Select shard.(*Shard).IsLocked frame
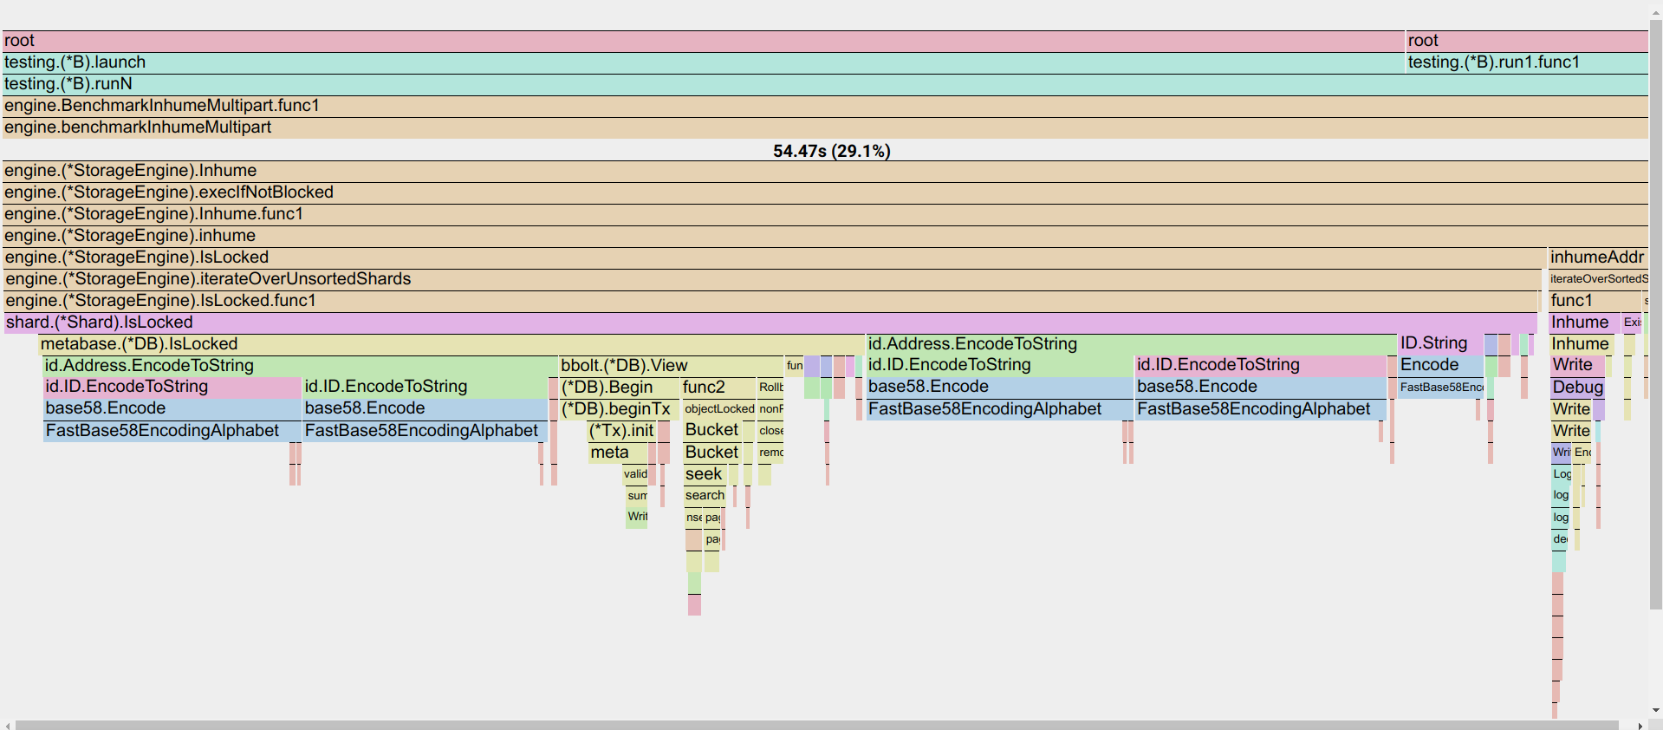 (x=770, y=323)
